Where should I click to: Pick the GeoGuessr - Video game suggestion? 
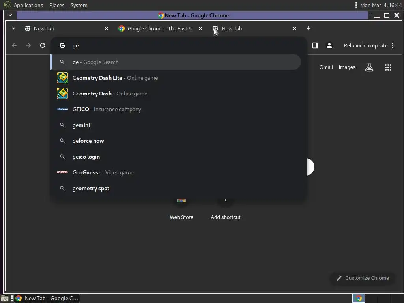[x=176, y=172]
